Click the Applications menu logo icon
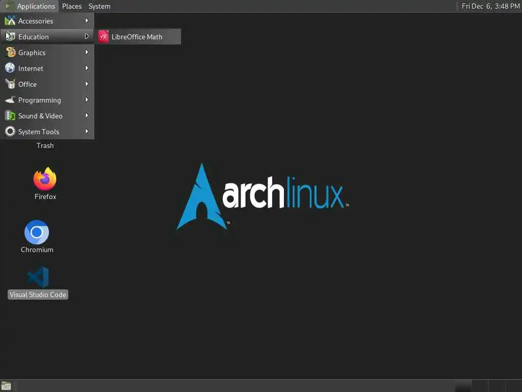 [9, 6]
